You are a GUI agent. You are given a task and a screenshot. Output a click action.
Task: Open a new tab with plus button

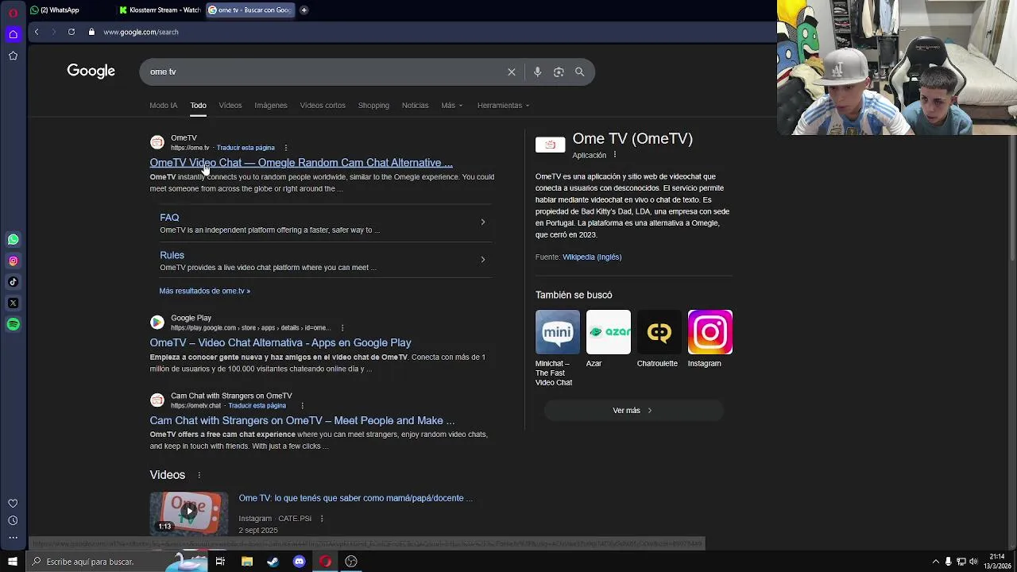point(304,10)
